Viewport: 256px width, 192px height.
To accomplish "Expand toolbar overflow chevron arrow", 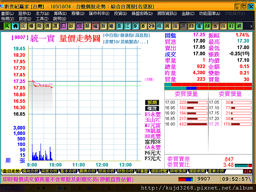I will coord(251,26).
